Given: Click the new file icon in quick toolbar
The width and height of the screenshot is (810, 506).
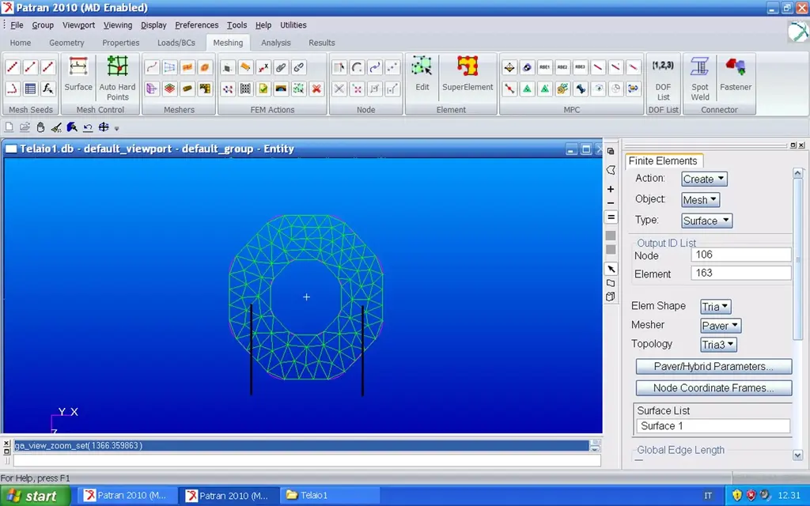Looking at the screenshot, I should [x=9, y=127].
